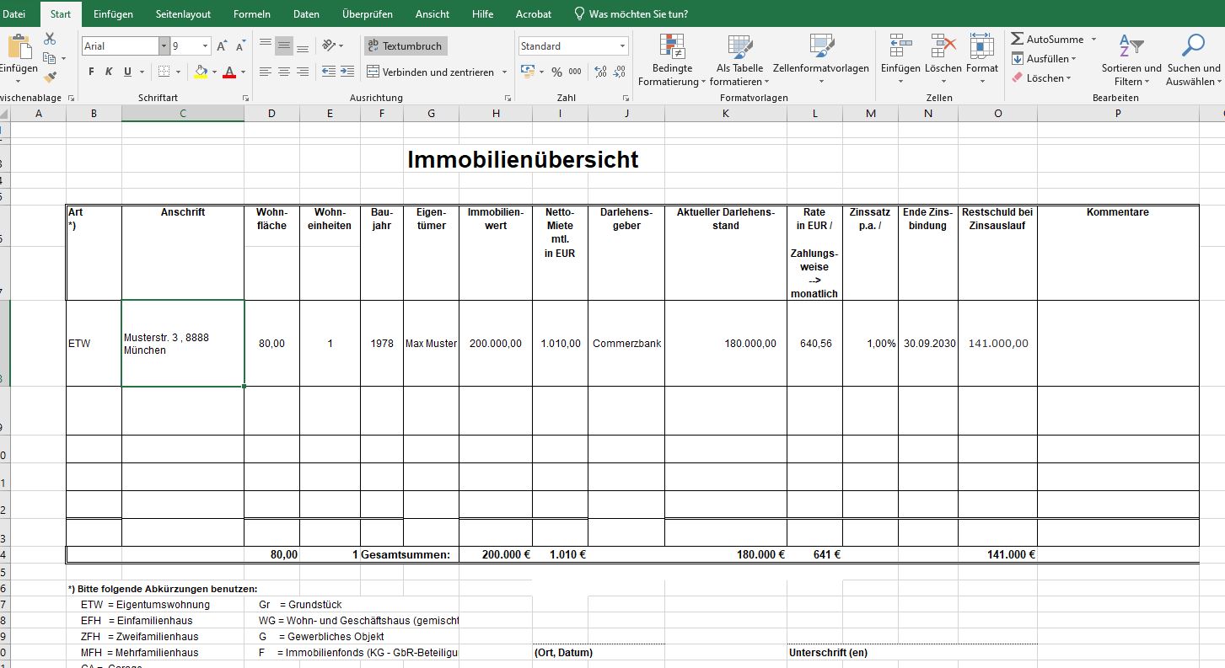1225x668 pixels.
Task: Increase the cell indent
Action: [x=349, y=72]
